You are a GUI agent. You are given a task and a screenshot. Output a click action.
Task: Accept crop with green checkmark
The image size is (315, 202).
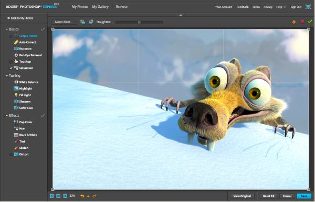(310, 22)
